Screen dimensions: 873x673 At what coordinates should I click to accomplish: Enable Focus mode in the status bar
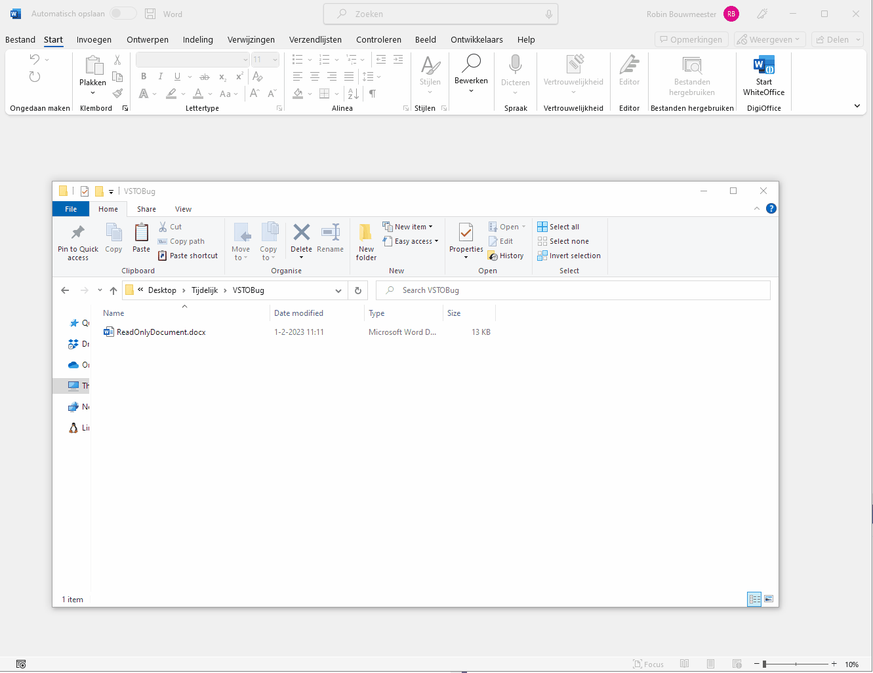pyautogui.click(x=649, y=664)
